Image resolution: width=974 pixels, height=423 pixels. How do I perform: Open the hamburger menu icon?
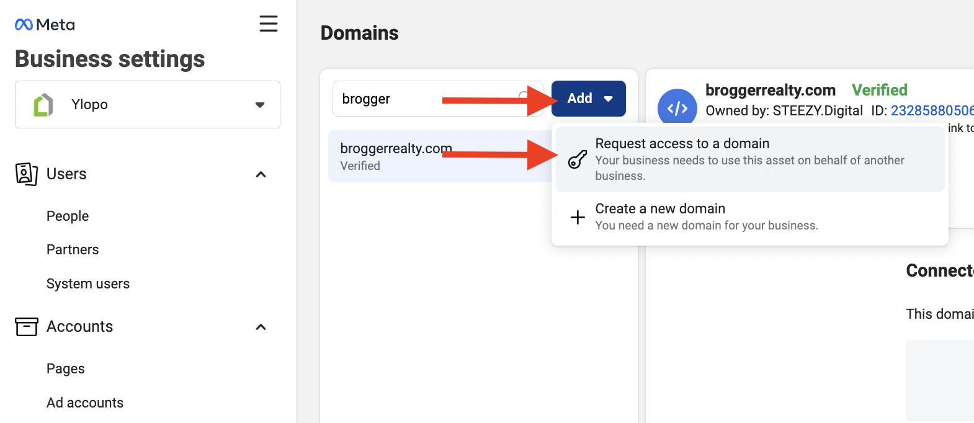(x=269, y=24)
